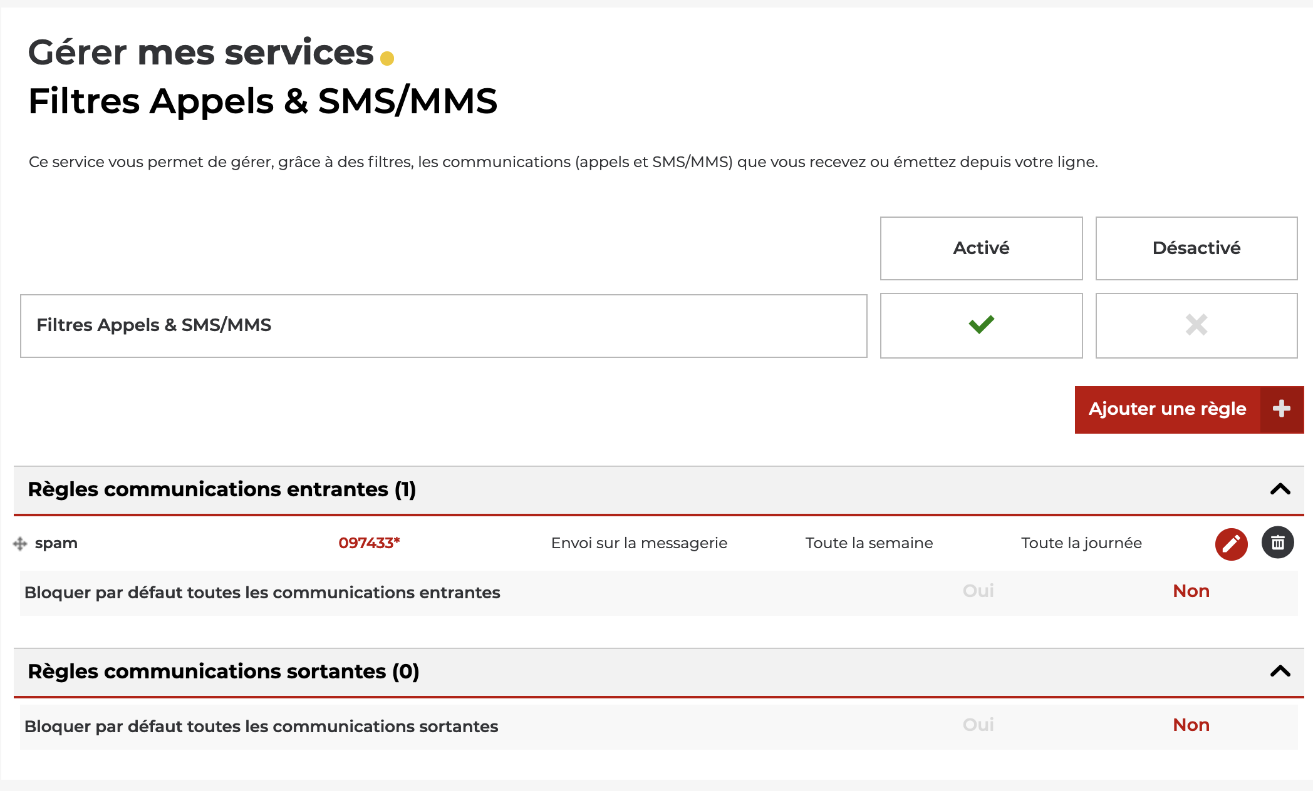
Task: Keep Non selected for blocking incoming communications
Action: 1191,591
